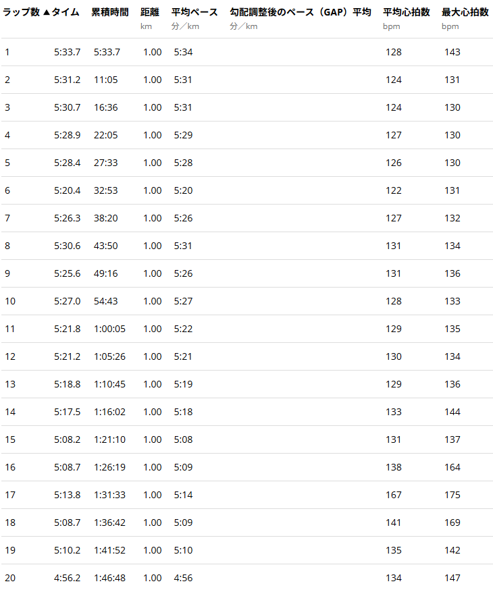
Task: Select the 勾配調整後のペース（GAP）平均 header
Action: coord(300,13)
